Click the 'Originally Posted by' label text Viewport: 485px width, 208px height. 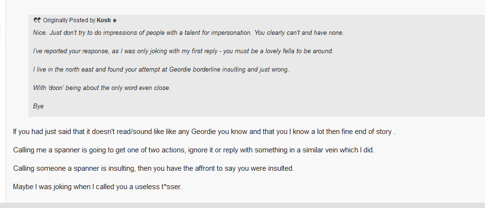[69, 20]
